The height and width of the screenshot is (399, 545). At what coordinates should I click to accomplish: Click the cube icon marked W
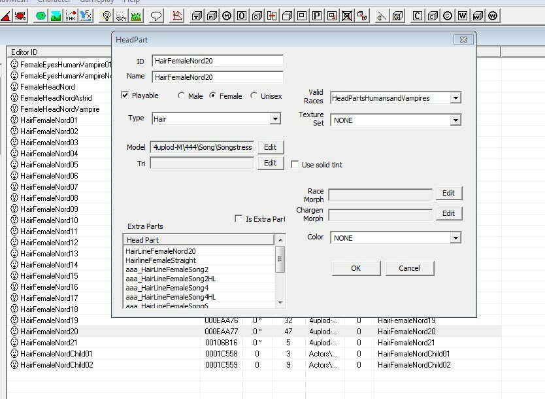click(x=478, y=16)
